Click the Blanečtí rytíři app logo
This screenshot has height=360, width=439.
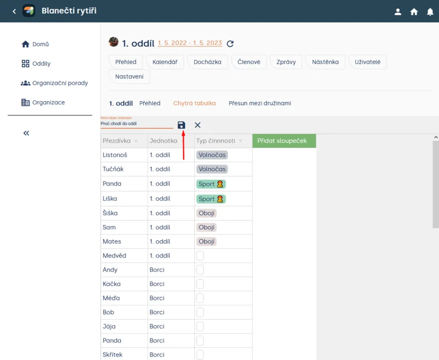pos(29,11)
